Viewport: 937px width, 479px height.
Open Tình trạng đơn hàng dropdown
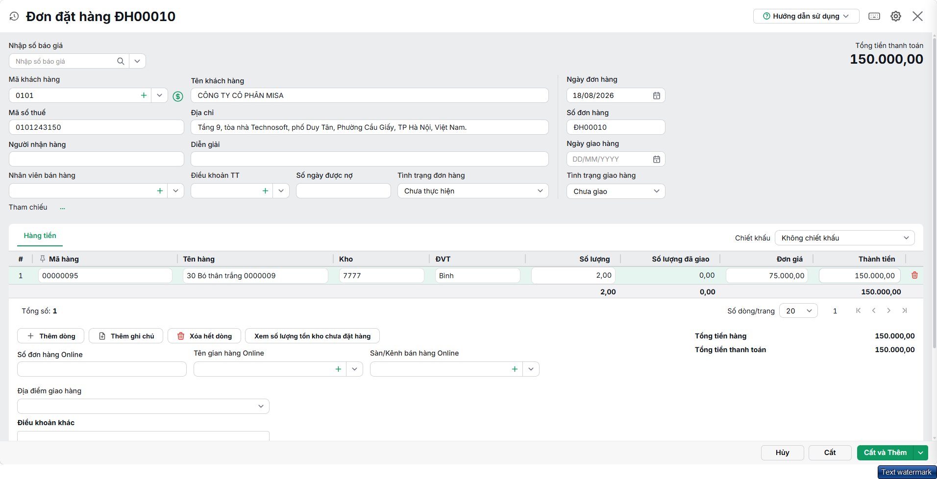tap(473, 191)
